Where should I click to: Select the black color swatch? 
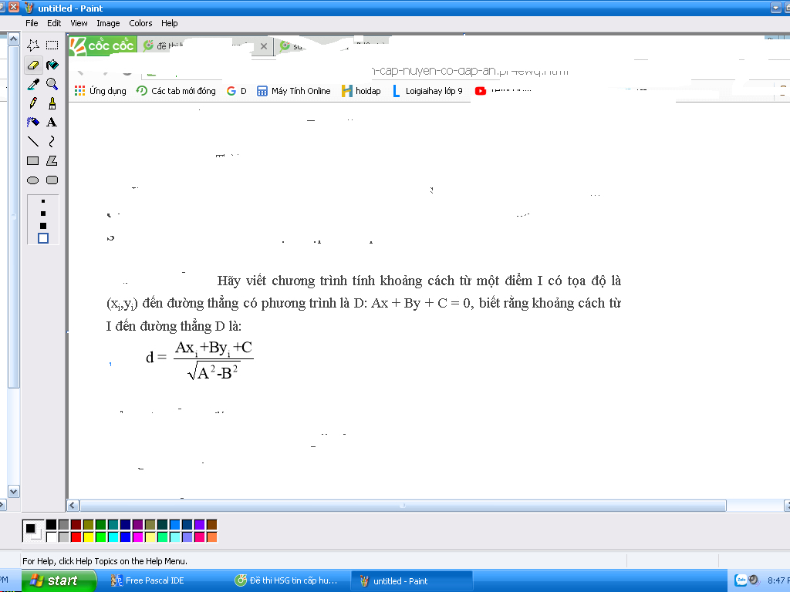tap(52, 524)
